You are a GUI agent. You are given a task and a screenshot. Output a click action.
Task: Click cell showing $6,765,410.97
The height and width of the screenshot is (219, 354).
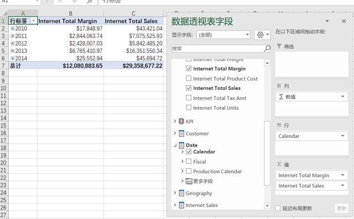click(x=70, y=51)
